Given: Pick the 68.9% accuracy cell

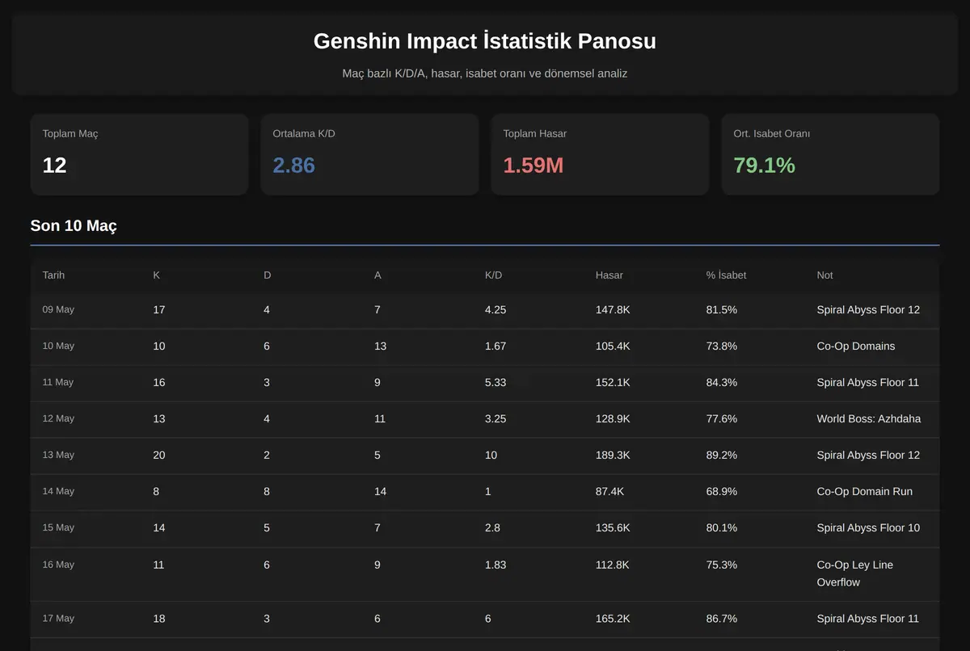Looking at the screenshot, I should click(x=722, y=491).
